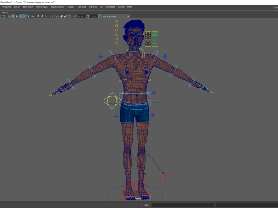
Task: Click the Gamma reset icon
Action: [88, 16]
